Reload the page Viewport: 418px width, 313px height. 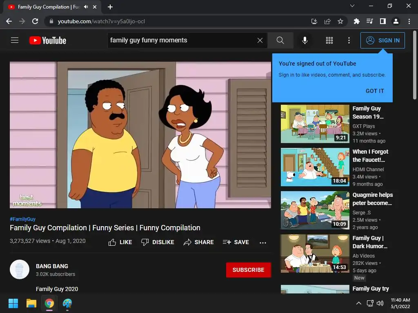click(x=35, y=21)
